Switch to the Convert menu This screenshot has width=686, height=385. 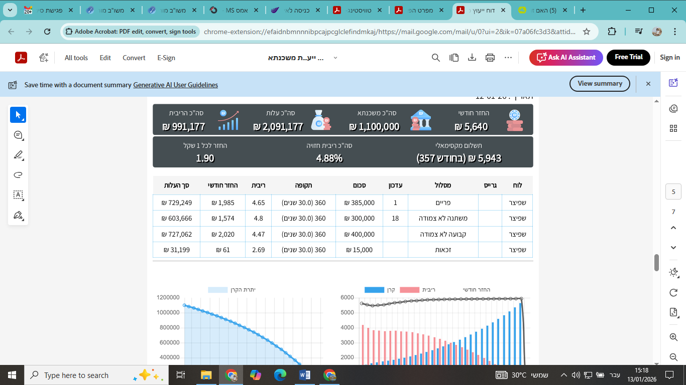point(134,57)
